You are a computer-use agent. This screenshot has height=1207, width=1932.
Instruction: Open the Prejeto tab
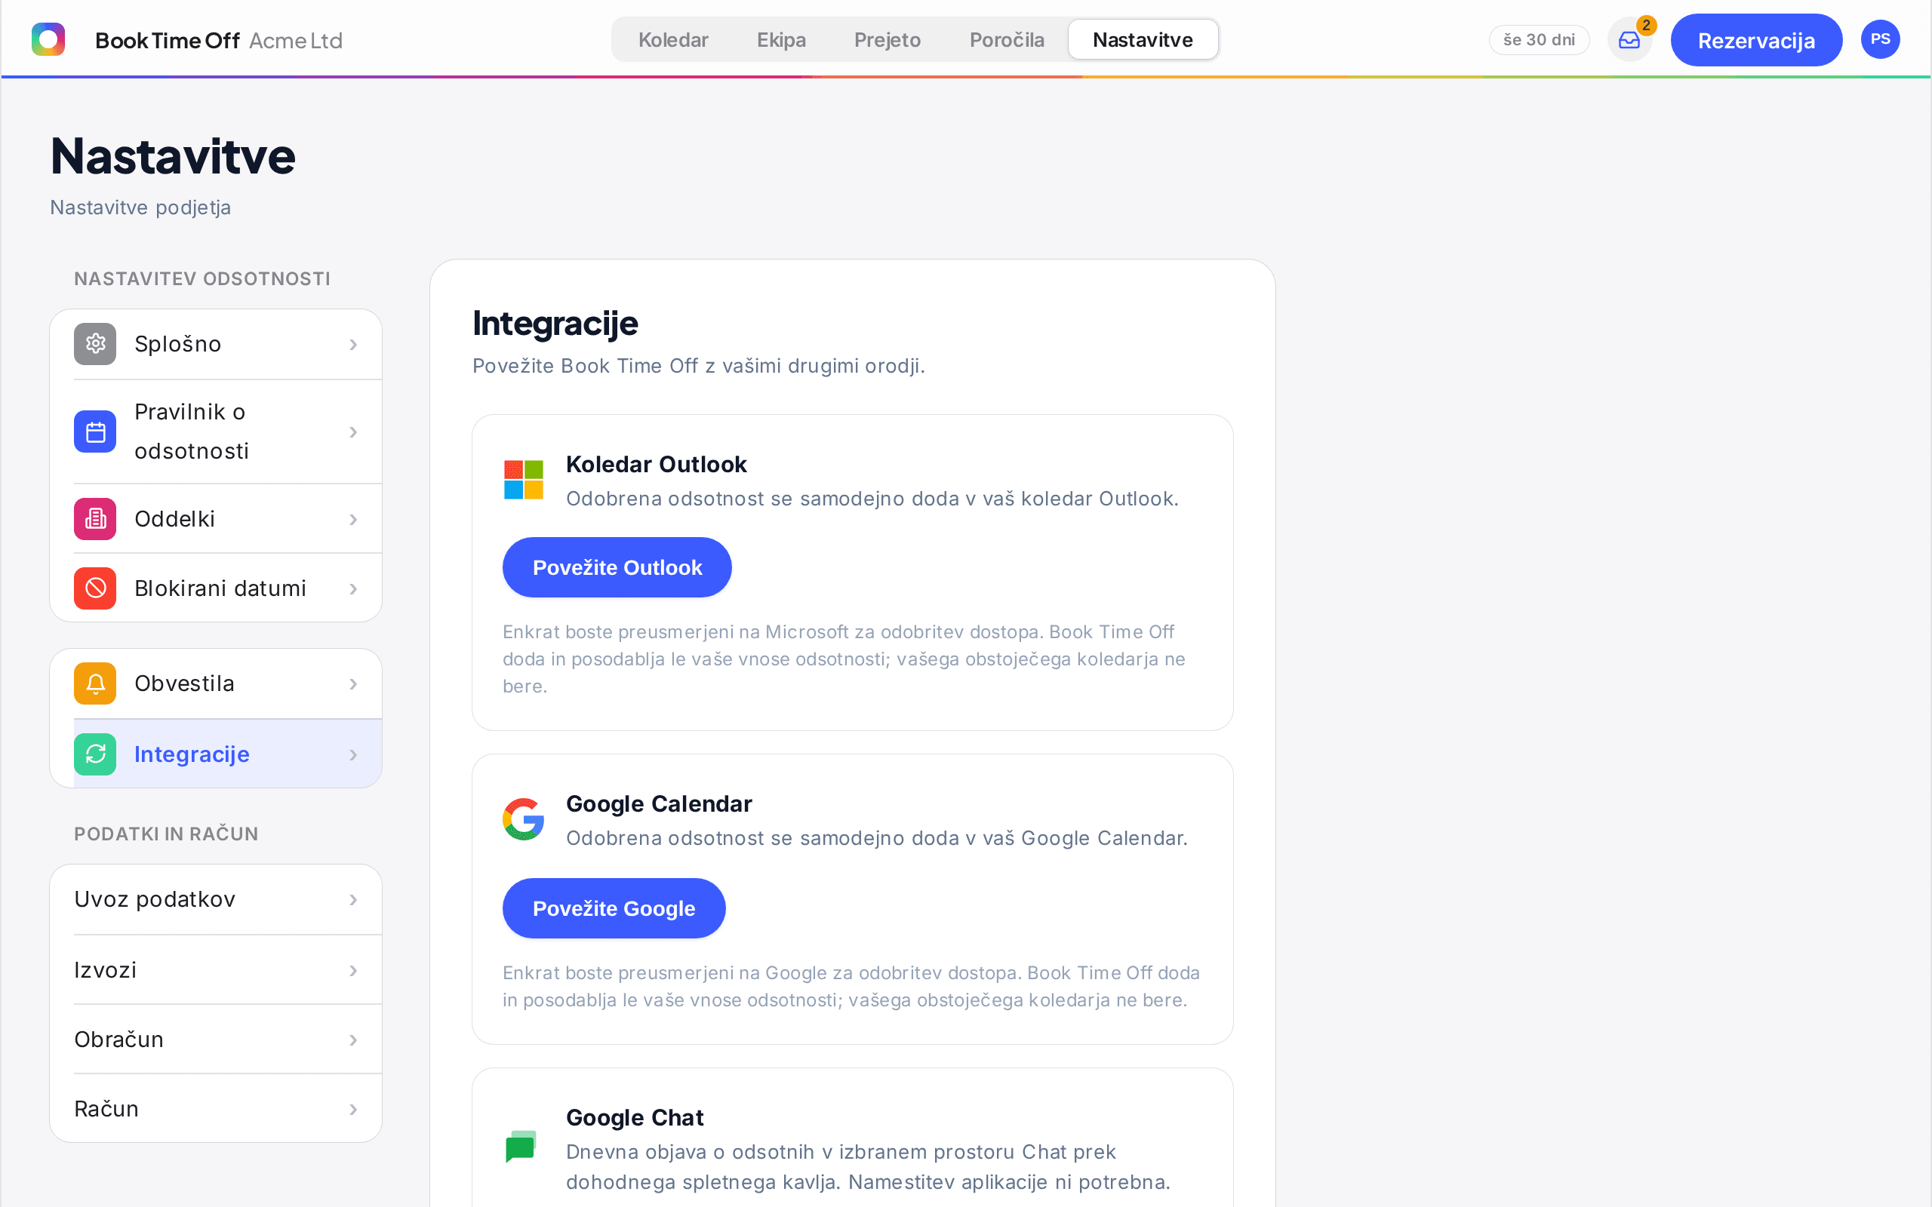tap(887, 40)
